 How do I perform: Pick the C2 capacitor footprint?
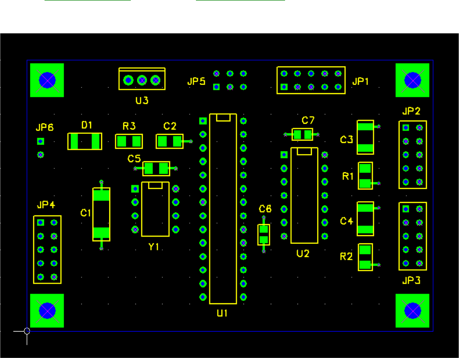click(x=170, y=141)
